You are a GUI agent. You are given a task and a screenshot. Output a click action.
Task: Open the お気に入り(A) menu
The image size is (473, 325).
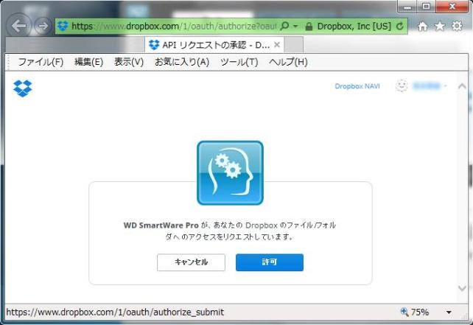pos(182,62)
